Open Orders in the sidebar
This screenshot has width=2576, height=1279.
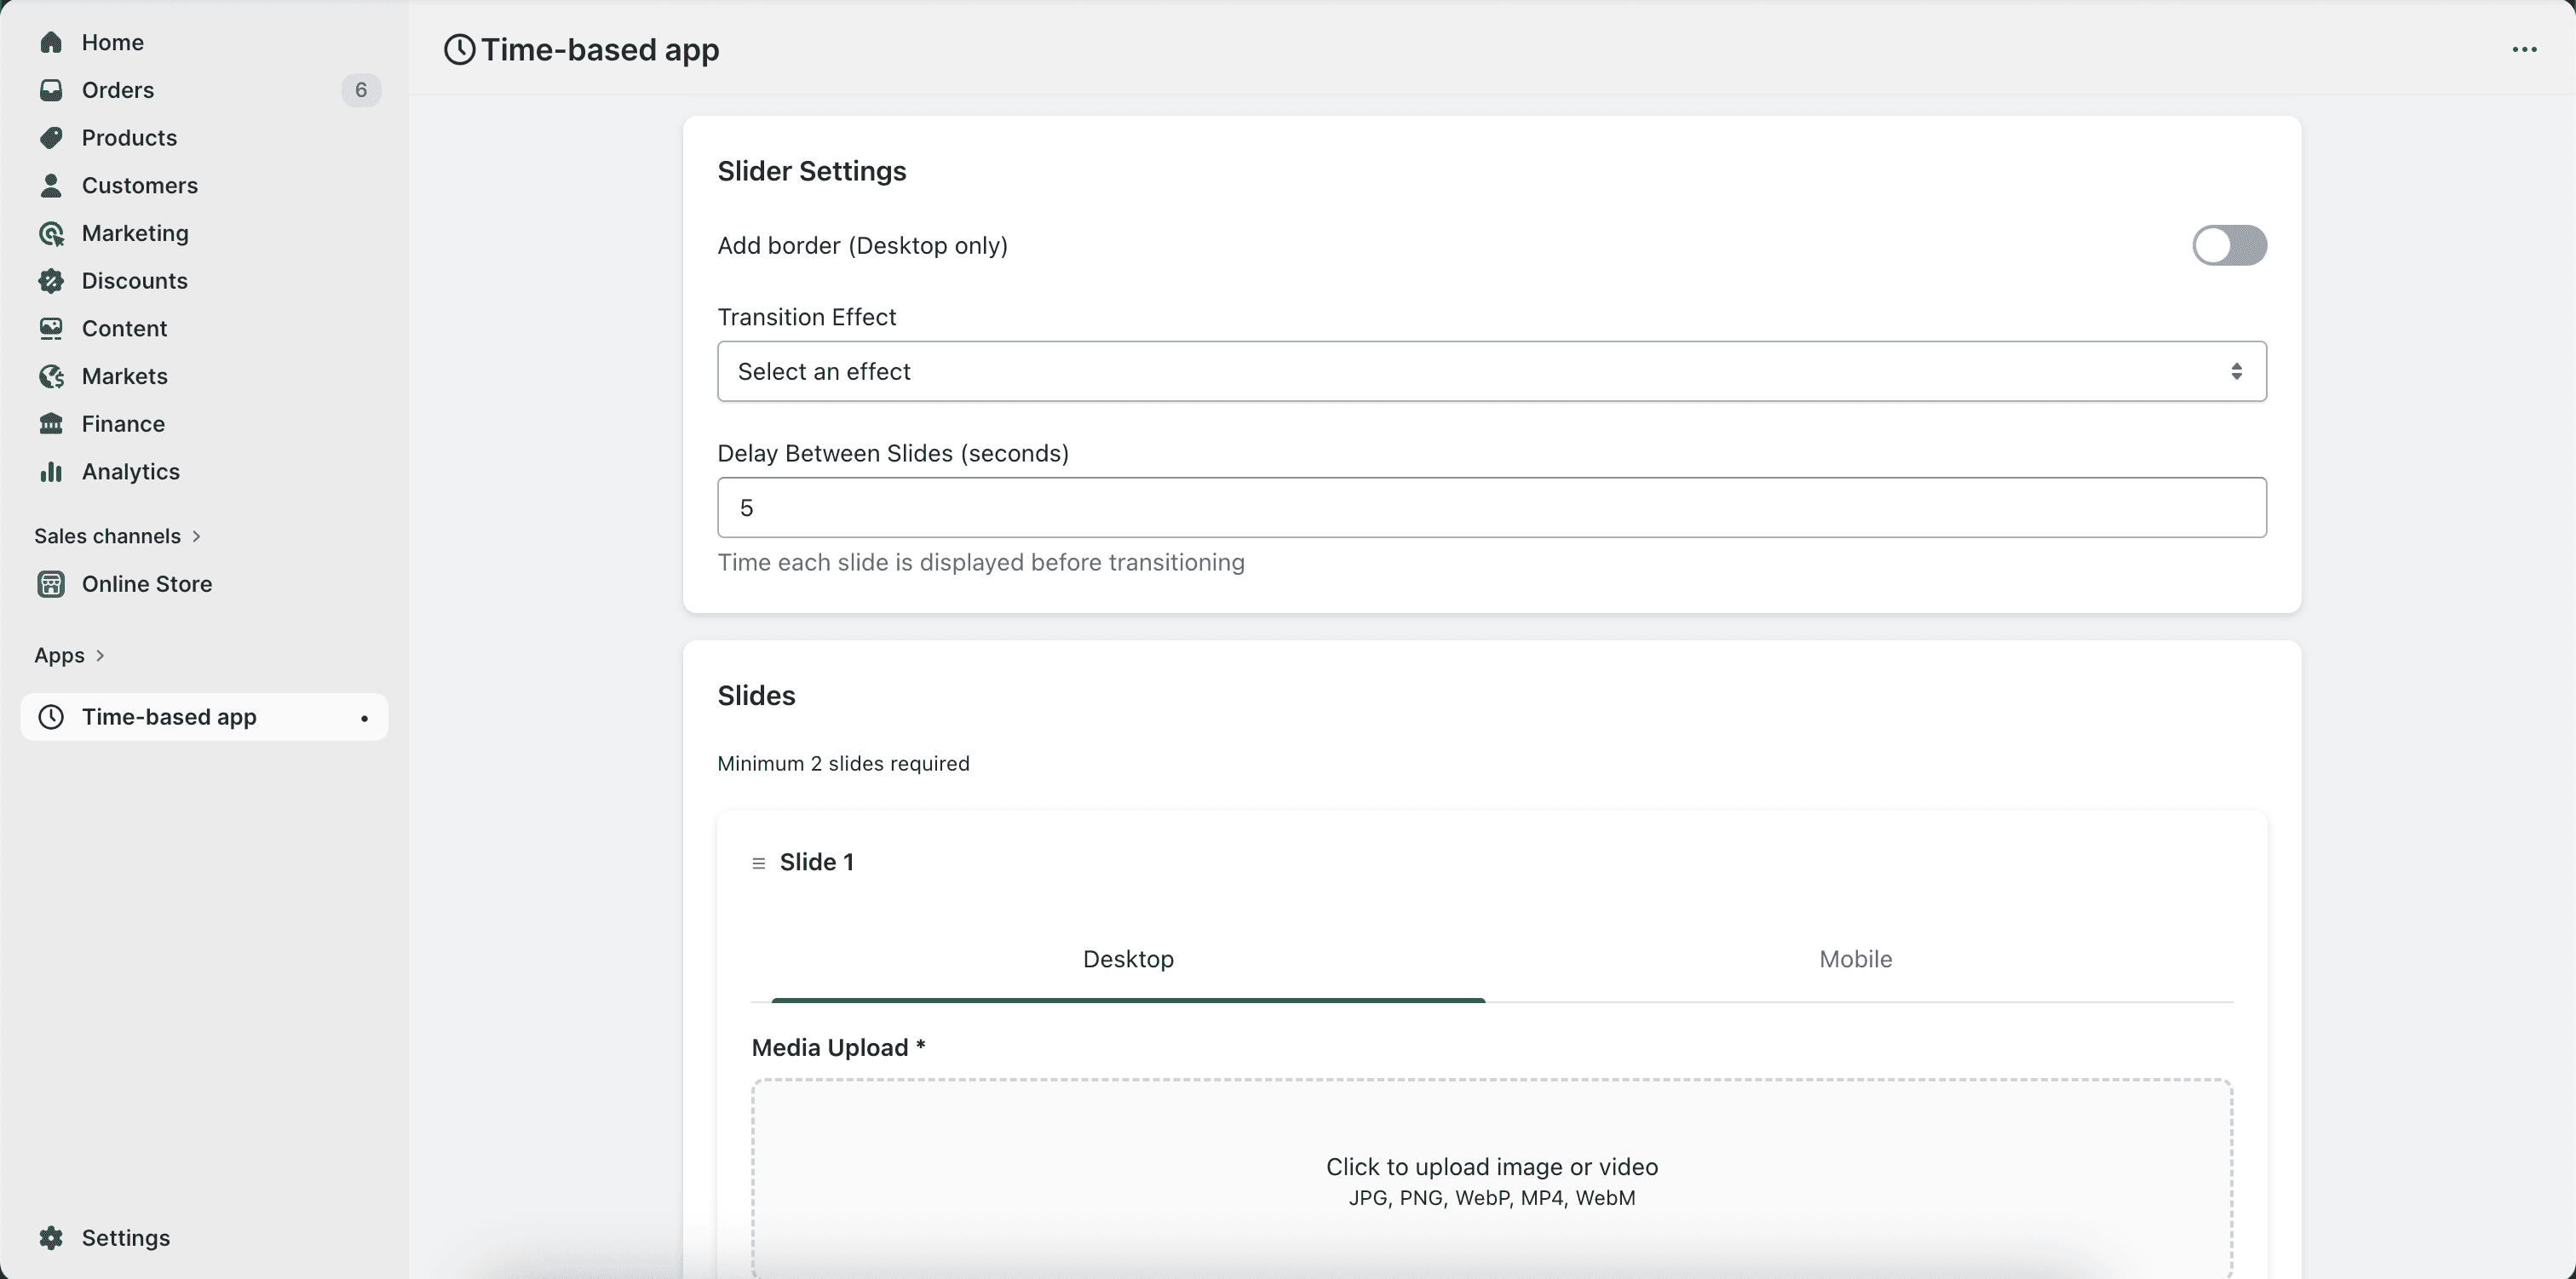coord(204,90)
